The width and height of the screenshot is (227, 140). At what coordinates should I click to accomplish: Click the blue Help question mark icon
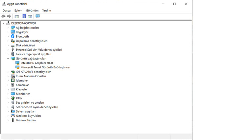24,16
